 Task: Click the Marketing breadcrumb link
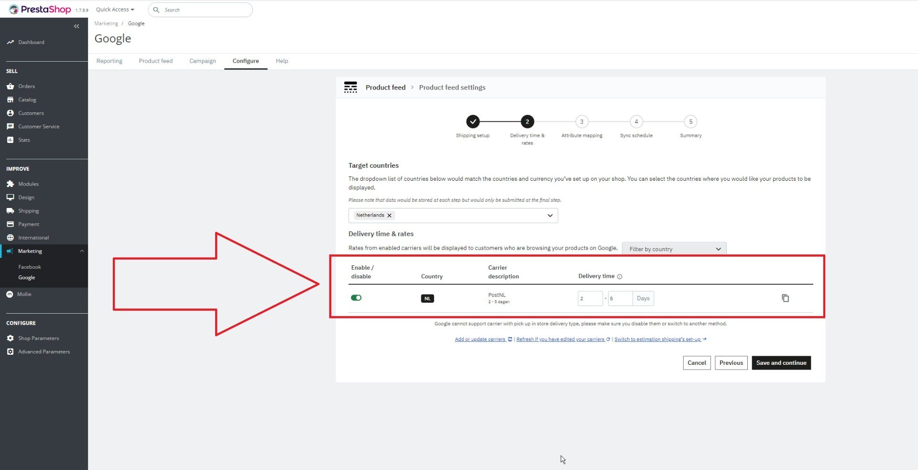106,23
